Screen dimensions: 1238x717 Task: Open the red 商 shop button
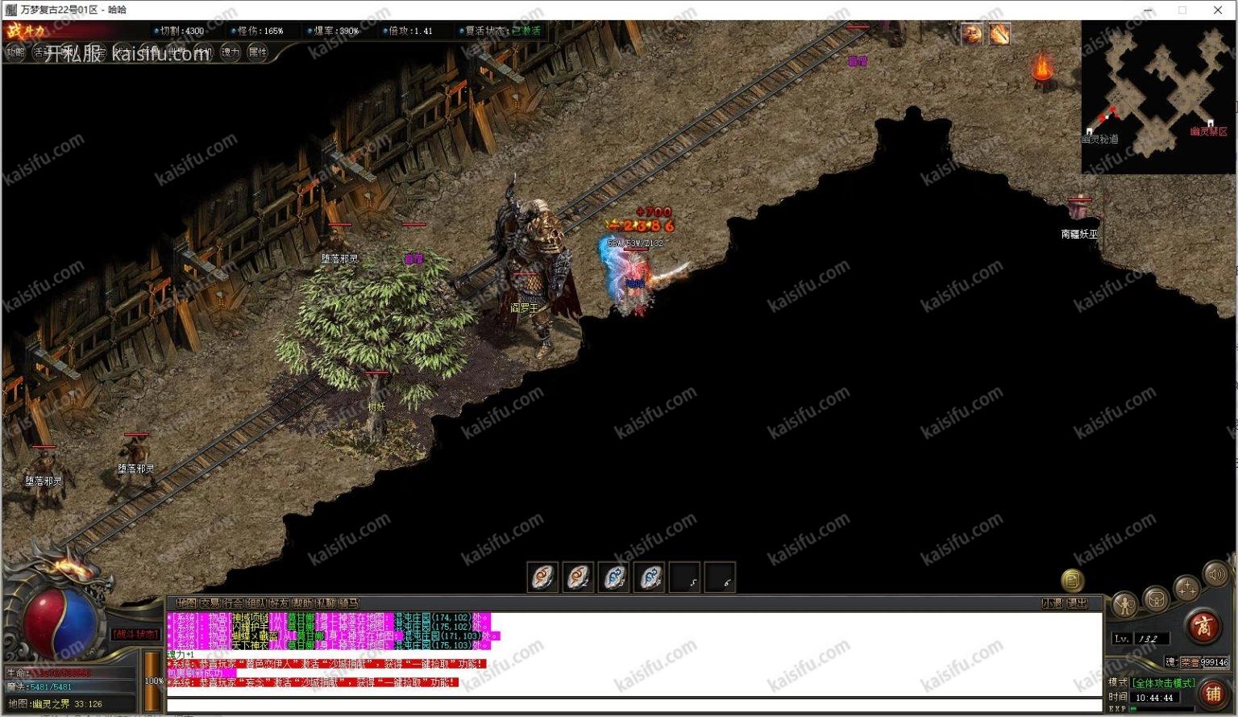(1203, 626)
